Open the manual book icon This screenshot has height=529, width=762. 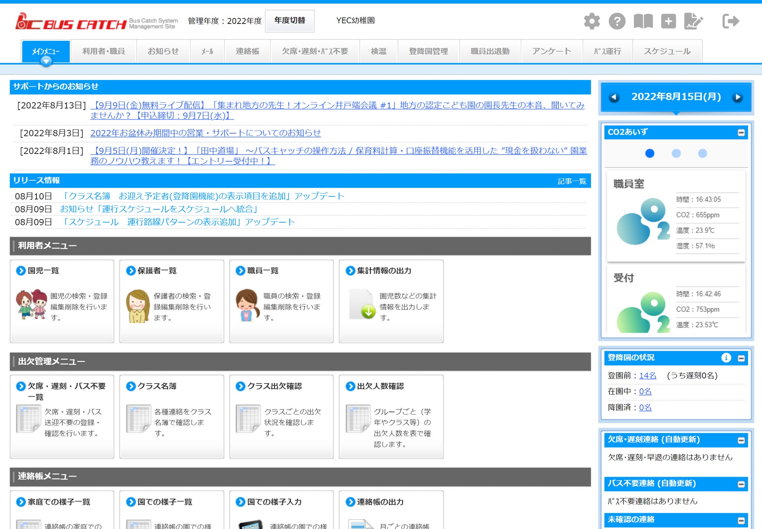pyautogui.click(x=643, y=21)
